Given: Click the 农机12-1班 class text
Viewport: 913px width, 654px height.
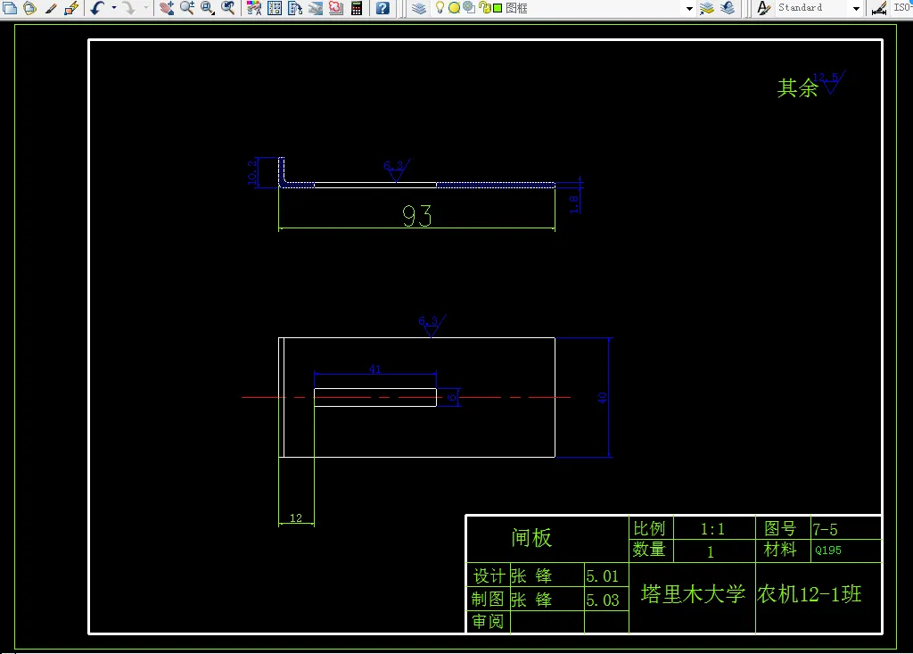Looking at the screenshot, I should [809, 594].
